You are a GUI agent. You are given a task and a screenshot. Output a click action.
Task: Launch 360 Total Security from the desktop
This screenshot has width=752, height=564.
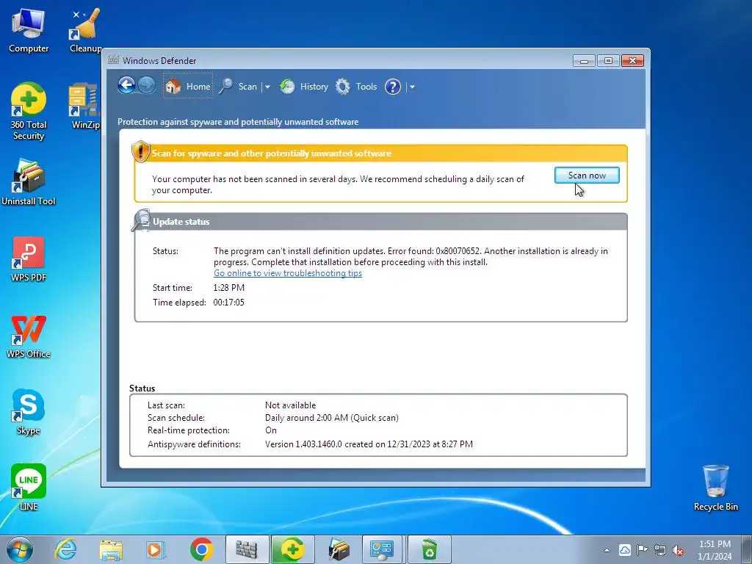29,112
